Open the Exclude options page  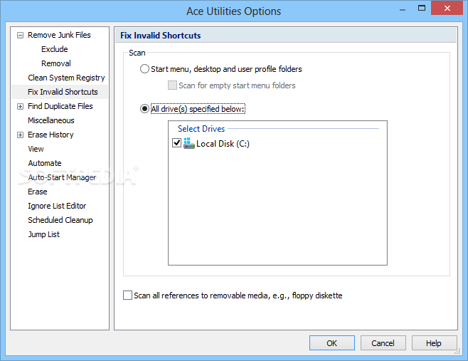(55, 49)
